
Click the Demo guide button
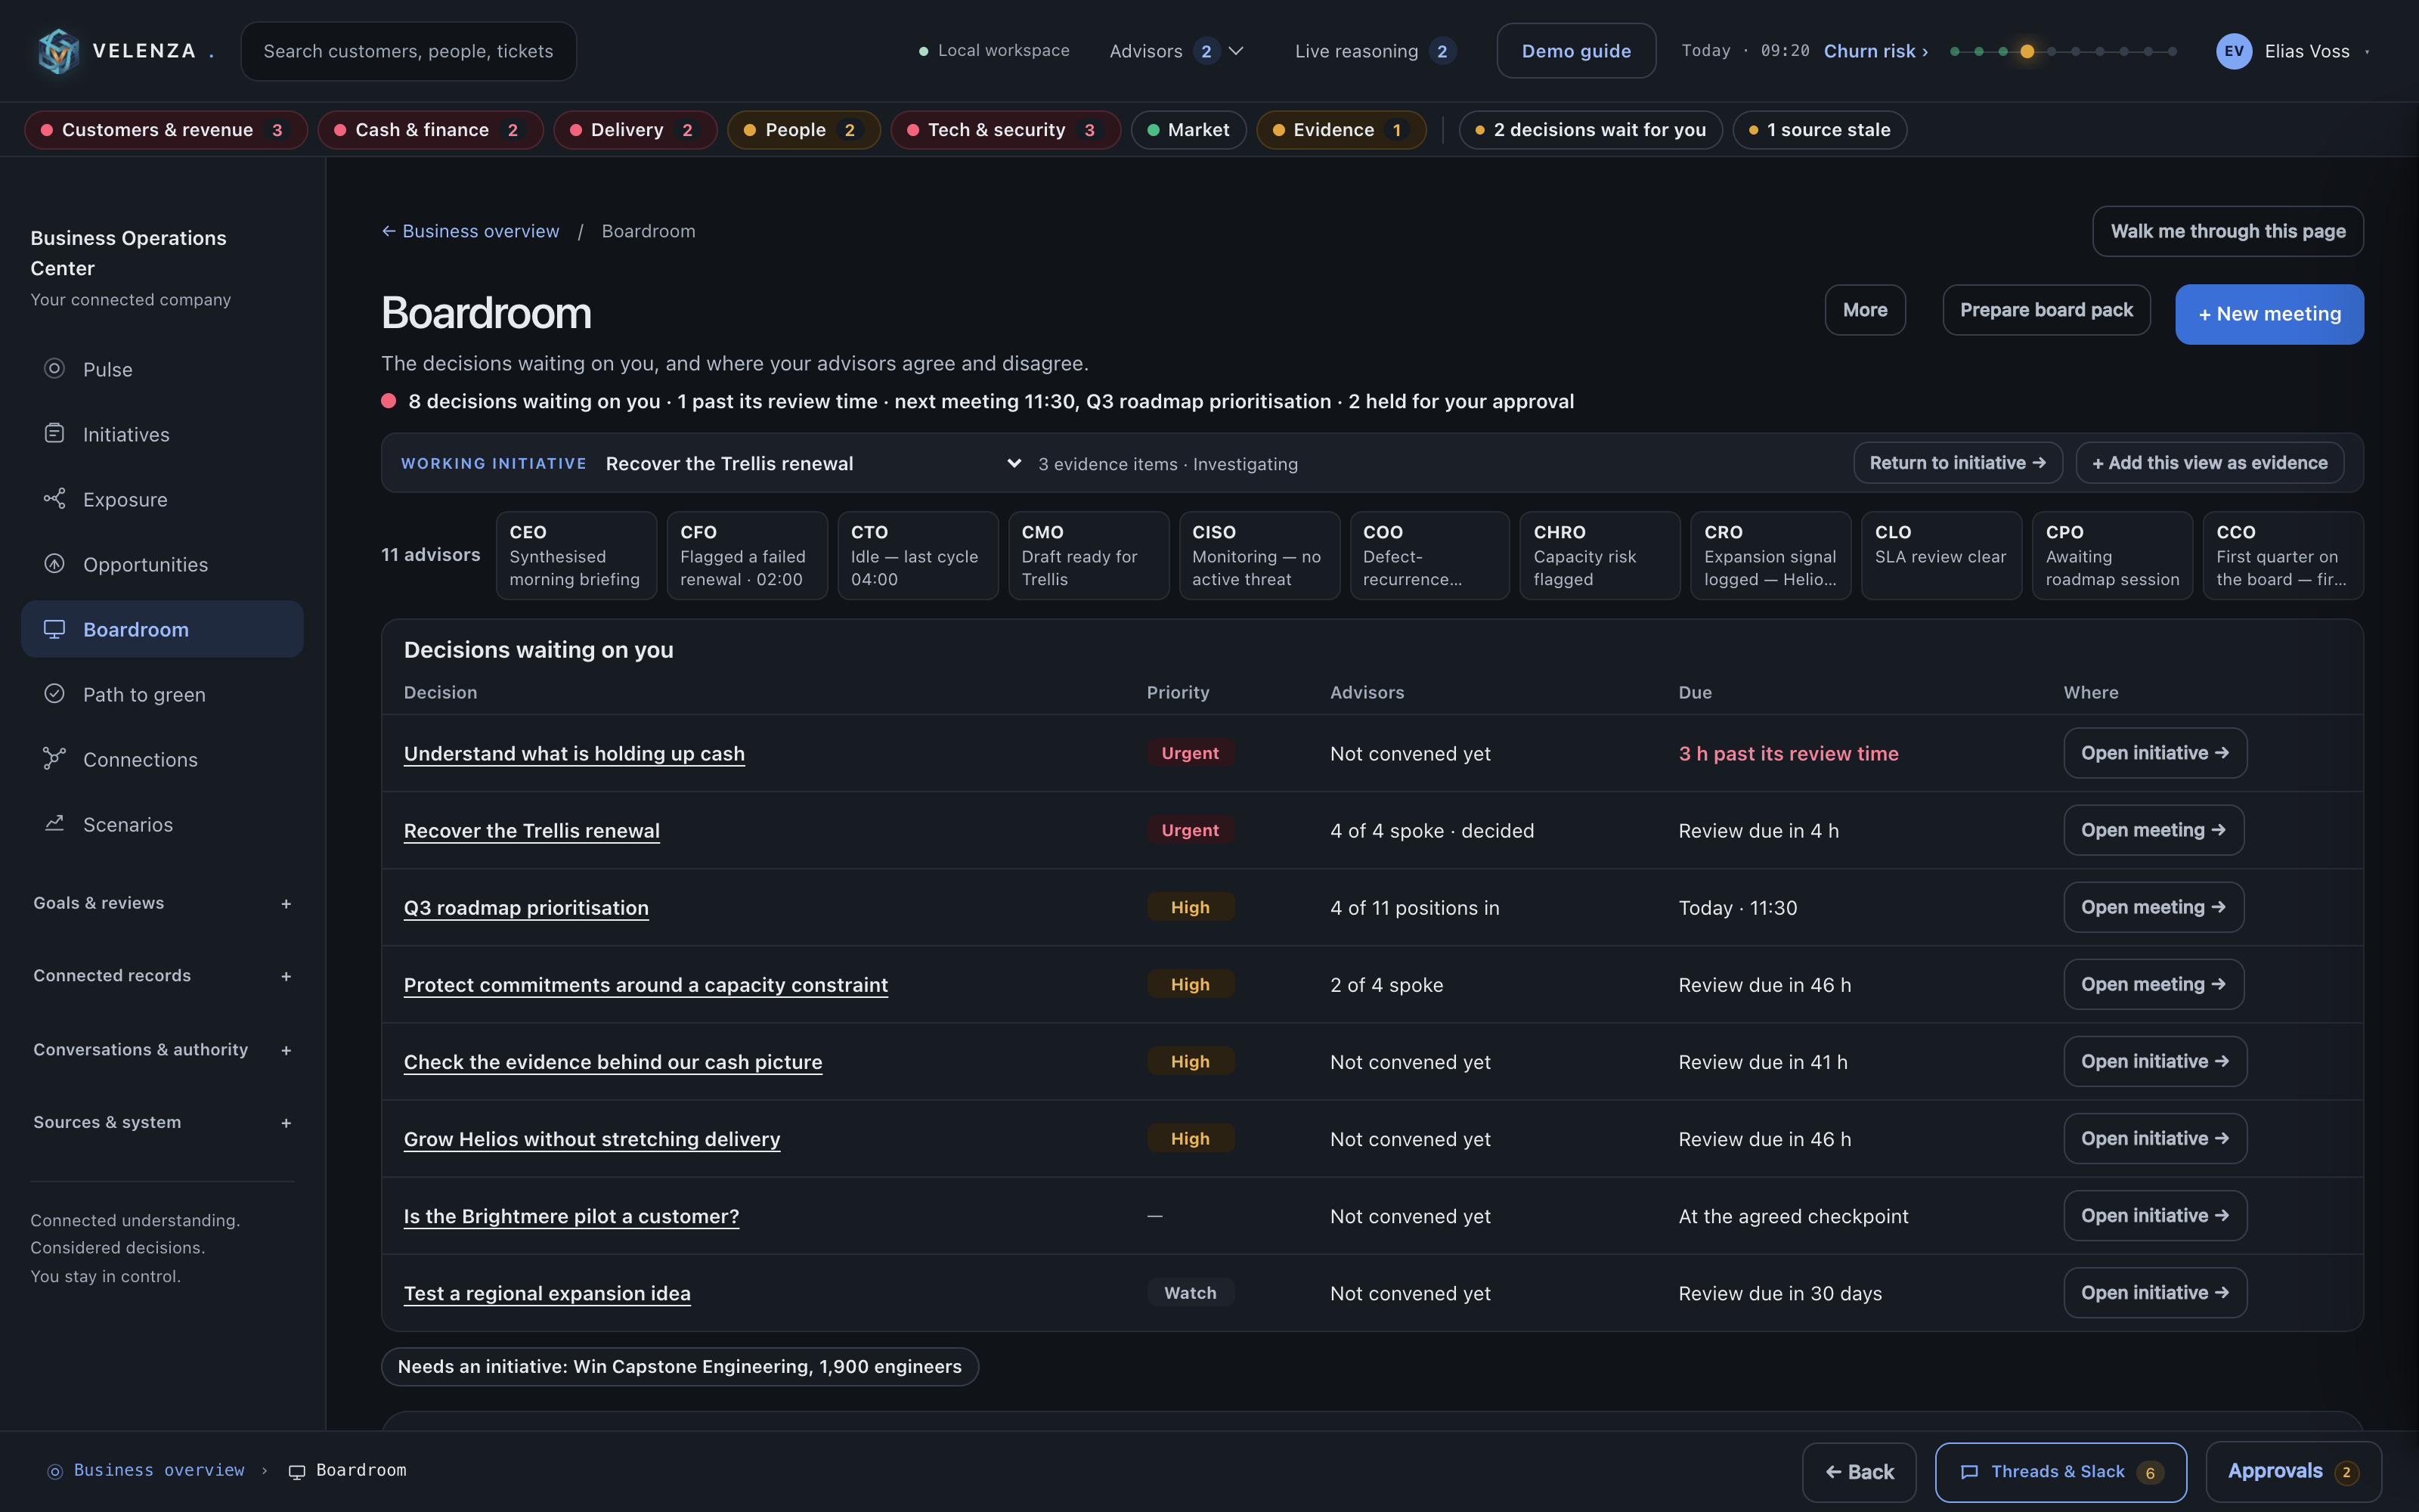point(1575,51)
